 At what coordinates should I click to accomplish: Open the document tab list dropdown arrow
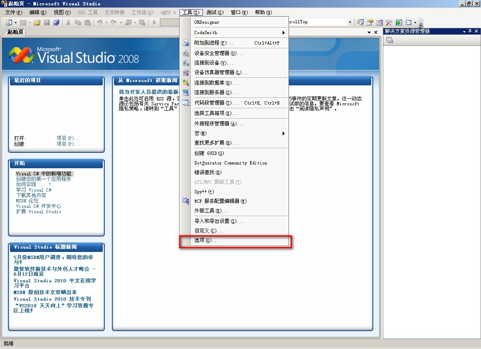[x=369, y=32]
